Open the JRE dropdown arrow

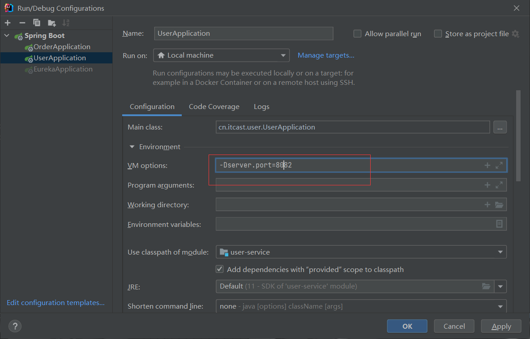click(x=500, y=286)
